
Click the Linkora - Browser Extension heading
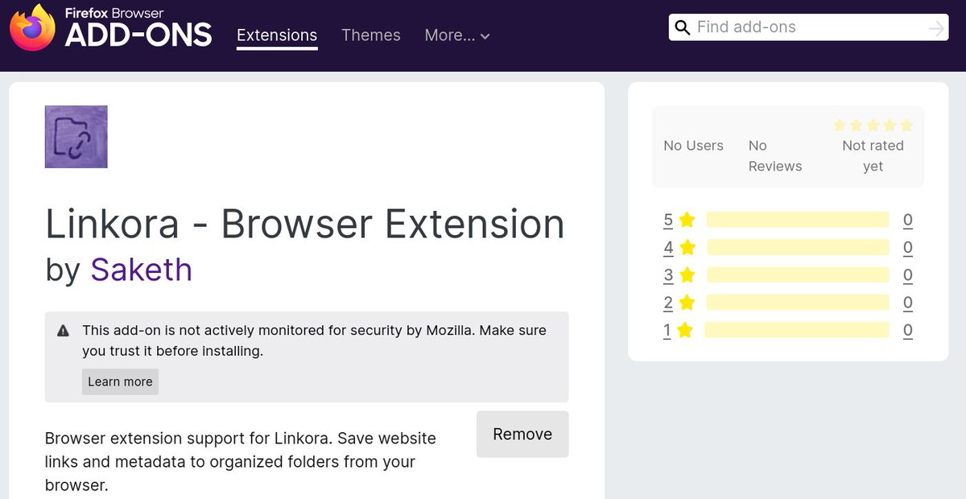click(305, 224)
